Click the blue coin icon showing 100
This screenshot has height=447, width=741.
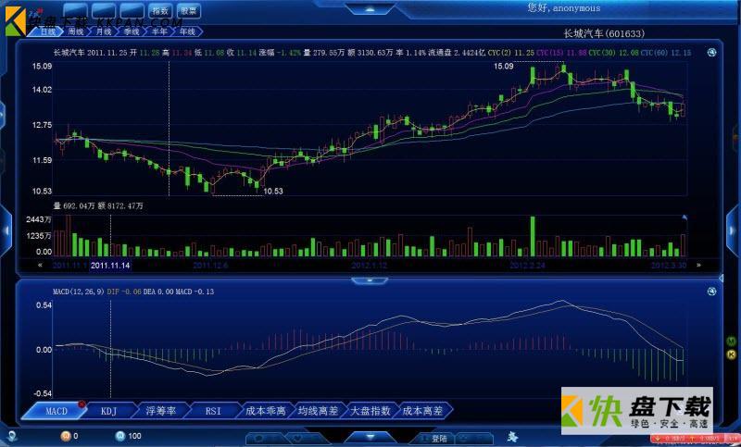click(x=120, y=436)
